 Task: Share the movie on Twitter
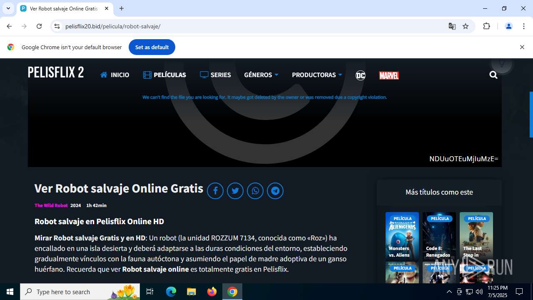[235, 191]
